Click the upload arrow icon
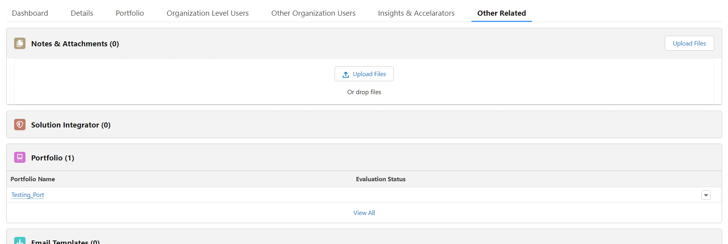Viewport: 728px width, 244px height. [346, 74]
